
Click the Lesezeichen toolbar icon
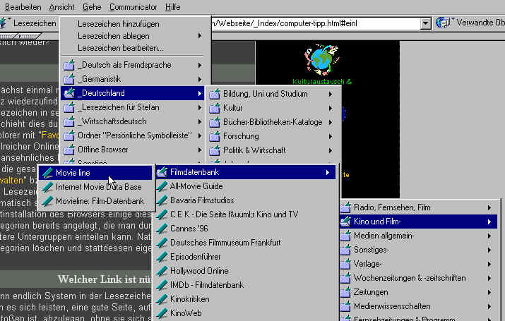[6, 23]
